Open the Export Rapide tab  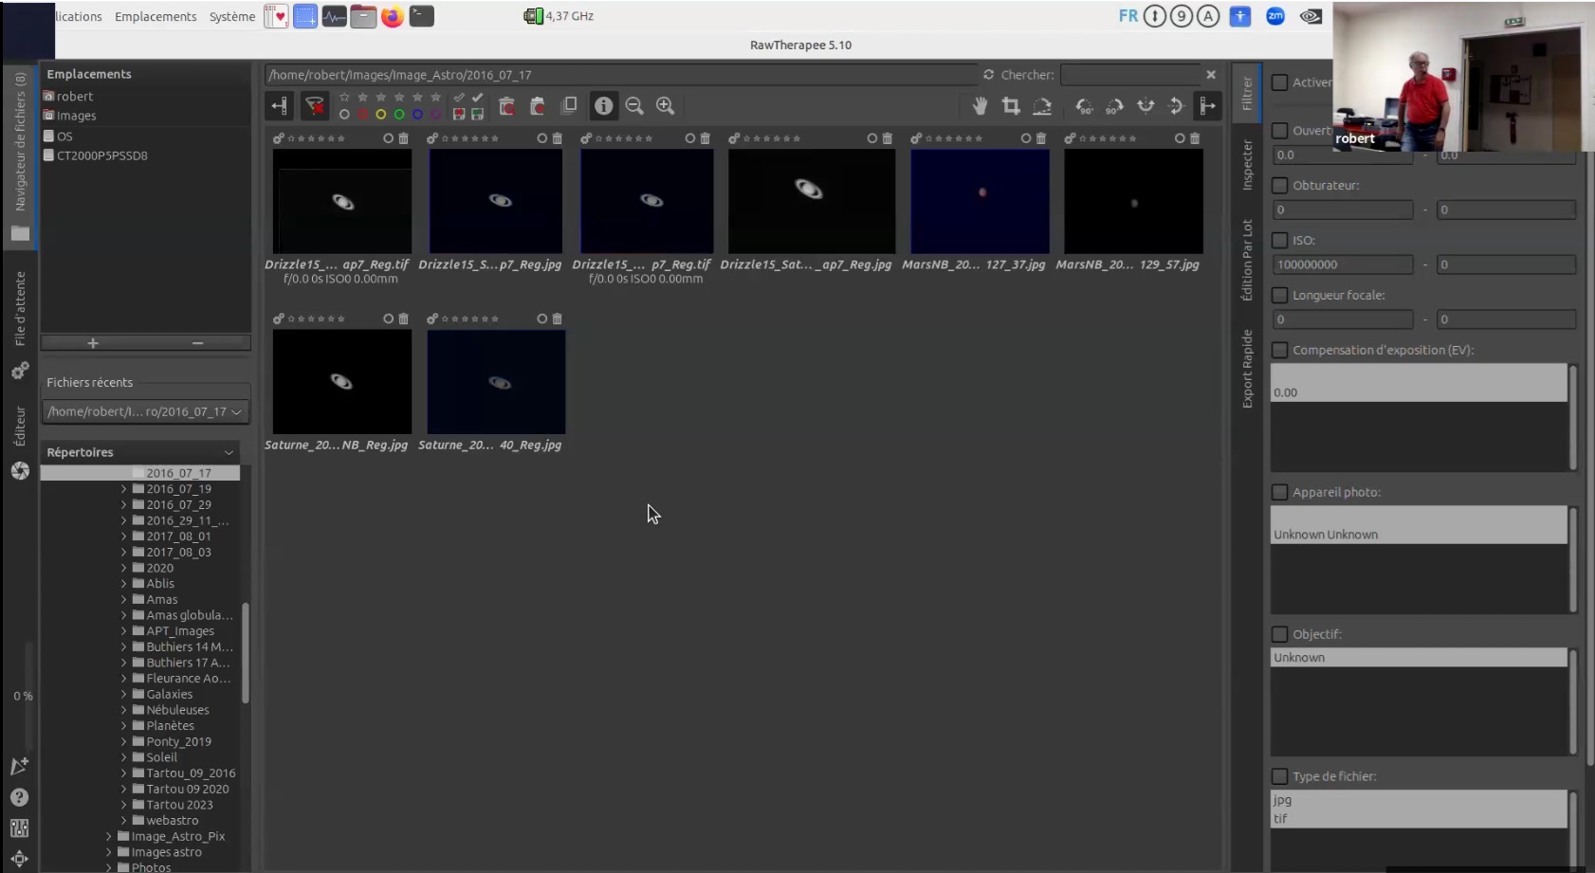(x=1247, y=369)
